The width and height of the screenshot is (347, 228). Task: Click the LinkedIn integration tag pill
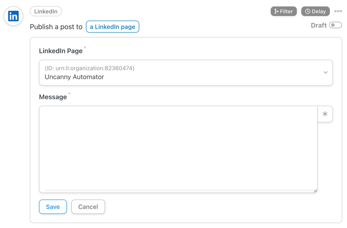coord(46,11)
